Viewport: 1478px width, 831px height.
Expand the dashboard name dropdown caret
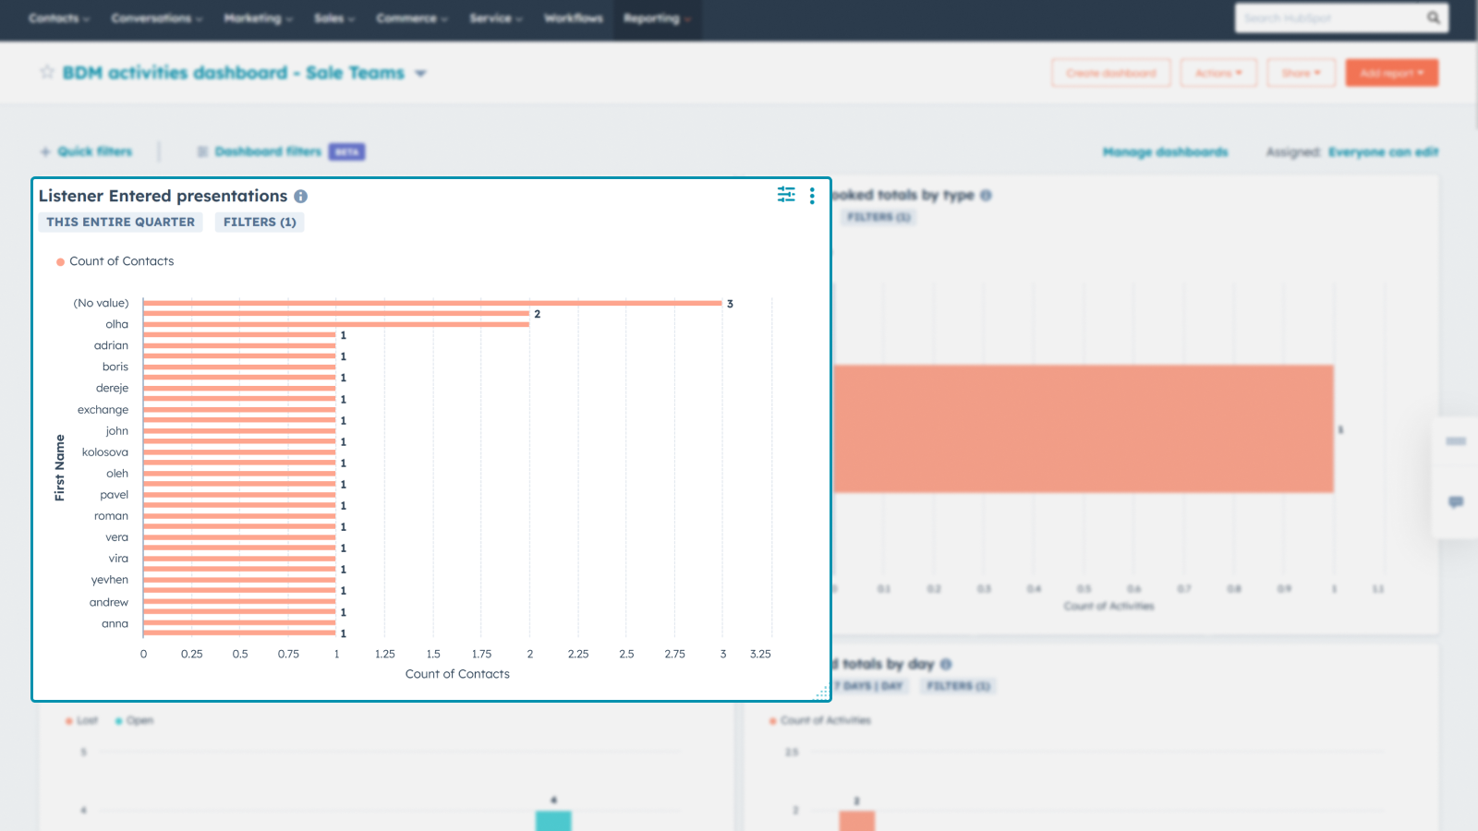pyautogui.click(x=420, y=73)
